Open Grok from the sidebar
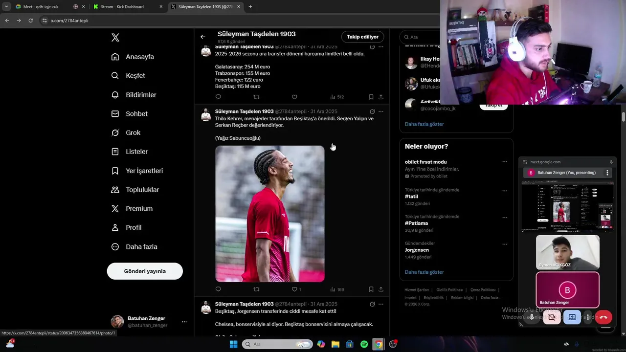The width and height of the screenshot is (626, 352). click(126, 133)
